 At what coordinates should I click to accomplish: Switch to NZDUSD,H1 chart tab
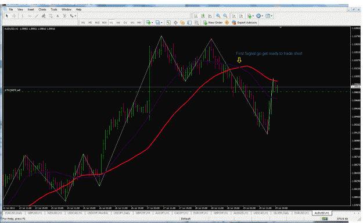[x=55, y=213]
